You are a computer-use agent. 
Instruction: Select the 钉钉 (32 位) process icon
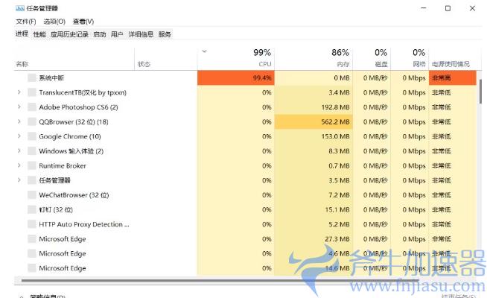(32, 209)
